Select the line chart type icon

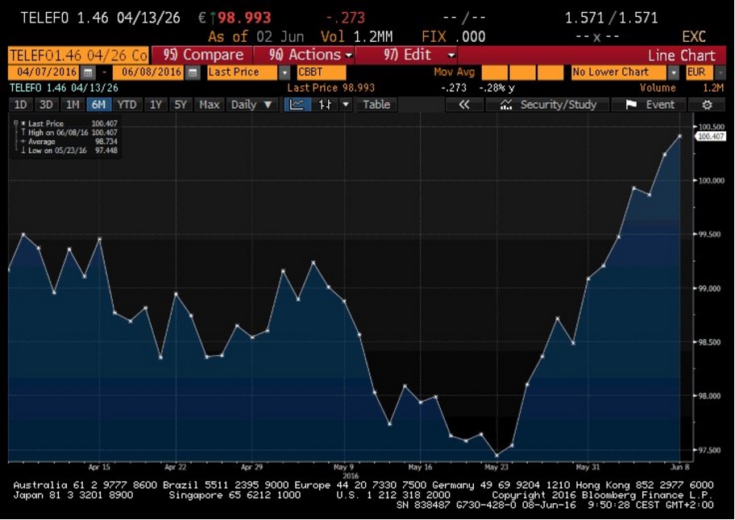[297, 105]
